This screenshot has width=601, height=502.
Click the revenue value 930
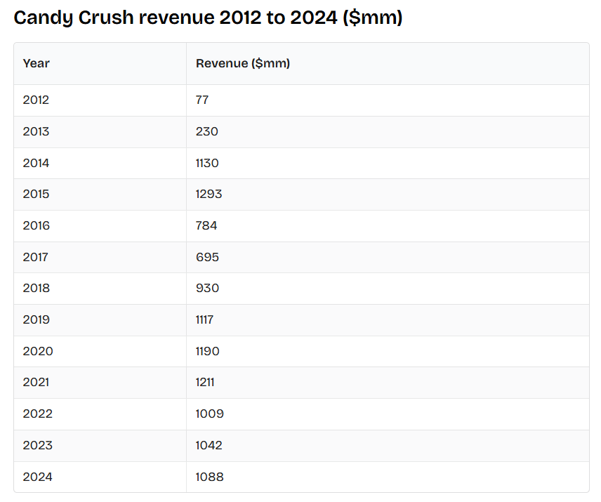207,288
